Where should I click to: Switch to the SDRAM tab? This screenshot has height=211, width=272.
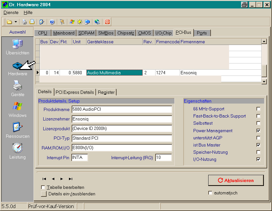(87, 33)
